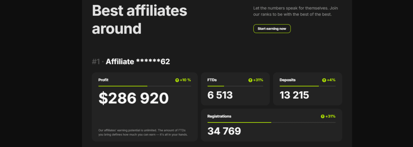This screenshot has width=413, height=147.
Task: Click the up-arrow icon beside +10 %
Action: 177,80
